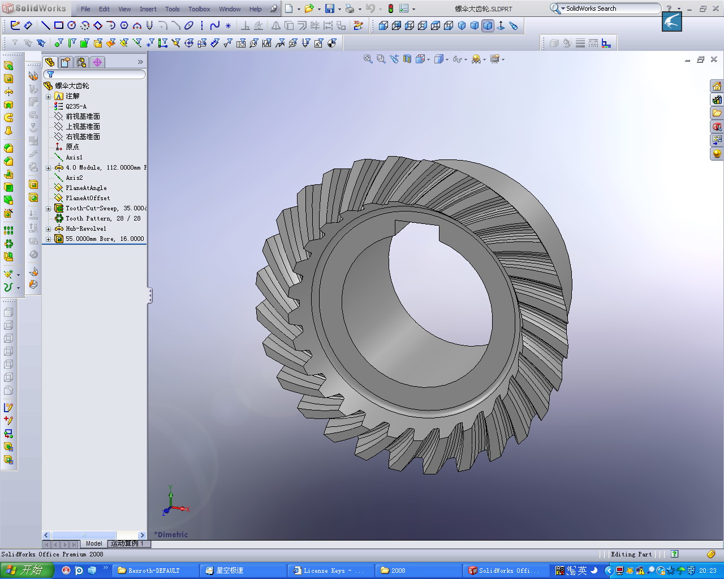
Task: Click the Zoom to Fit view icon
Action: 367,59
